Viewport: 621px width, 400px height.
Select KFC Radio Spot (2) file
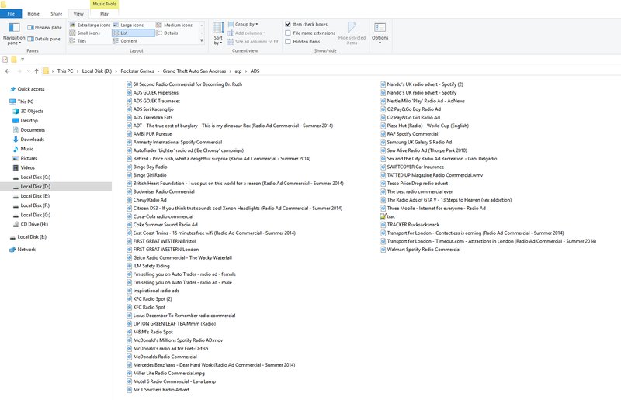point(149,299)
